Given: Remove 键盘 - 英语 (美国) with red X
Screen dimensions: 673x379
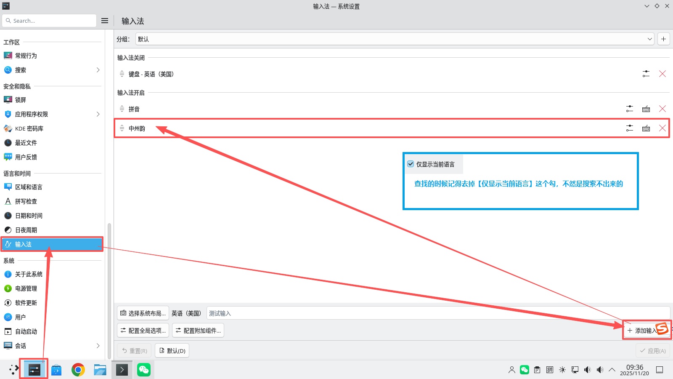Looking at the screenshot, I should click(x=662, y=74).
